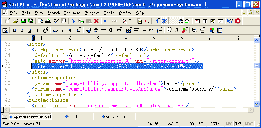Click the red circle stop icon

point(238,21)
